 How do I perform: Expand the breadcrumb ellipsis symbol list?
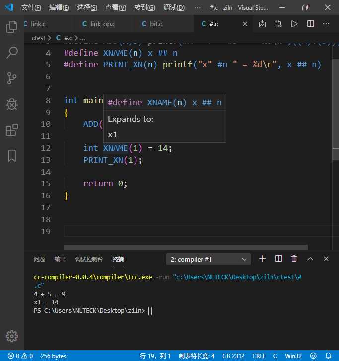tap(82, 38)
